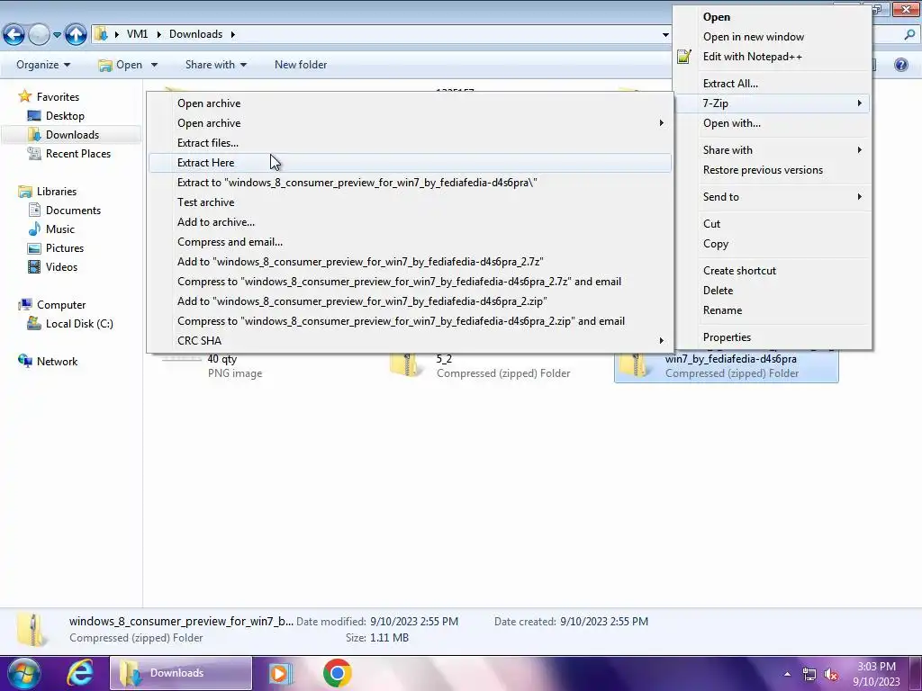The image size is (922, 691).
Task: Expand the CRC SHA submenu
Action: click(410, 341)
